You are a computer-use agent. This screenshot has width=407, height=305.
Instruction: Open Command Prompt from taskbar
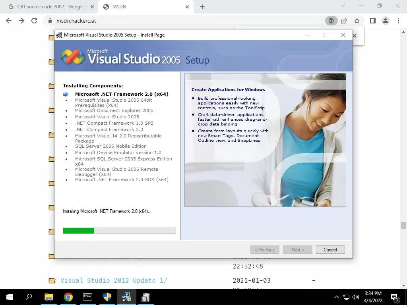click(87, 297)
